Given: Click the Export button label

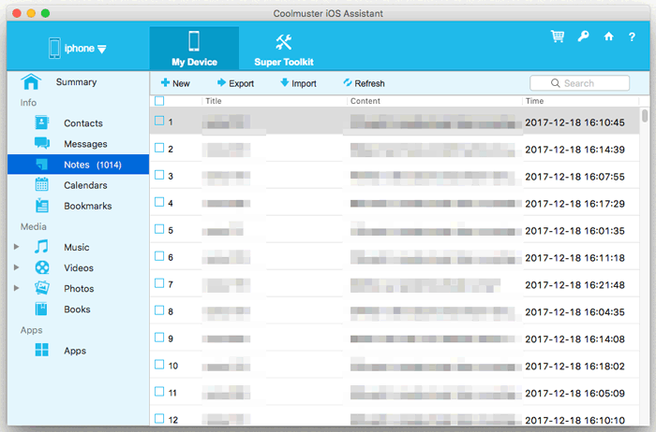Looking at the screenshot, I should click(x=242, y=83).
